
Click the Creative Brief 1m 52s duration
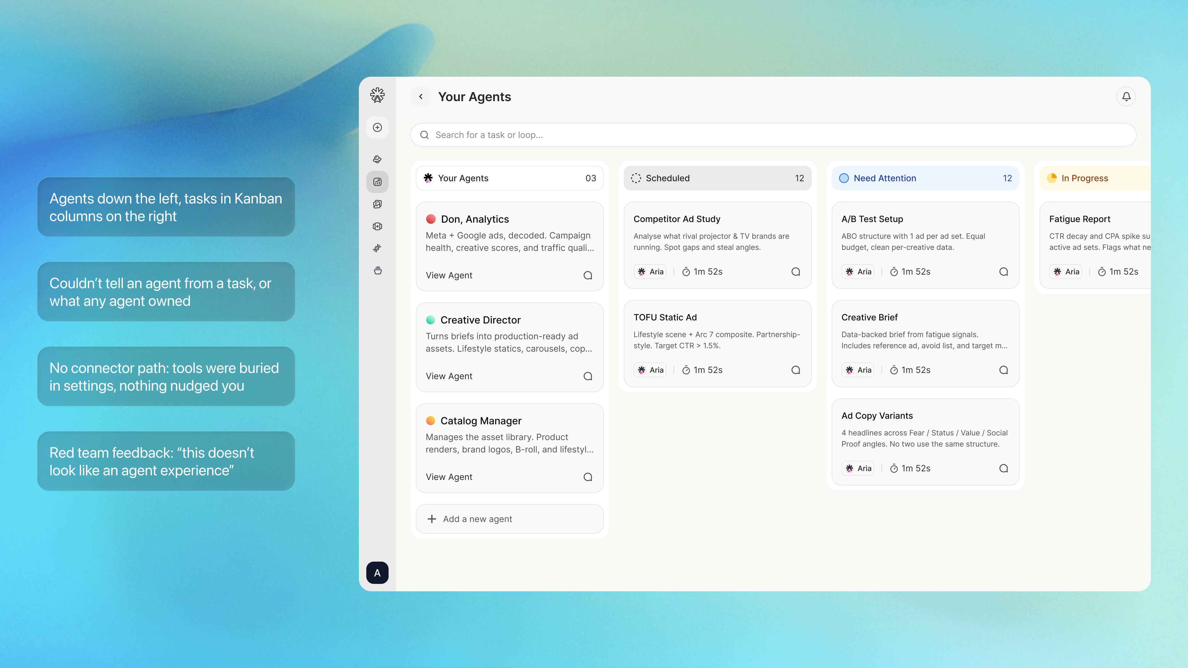click(x=915, y=370)
